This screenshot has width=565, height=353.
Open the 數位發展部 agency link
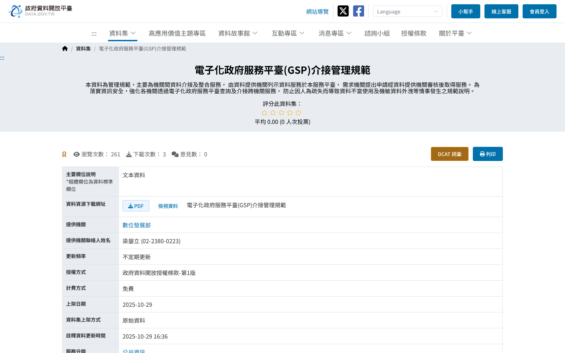click(137, 225)
